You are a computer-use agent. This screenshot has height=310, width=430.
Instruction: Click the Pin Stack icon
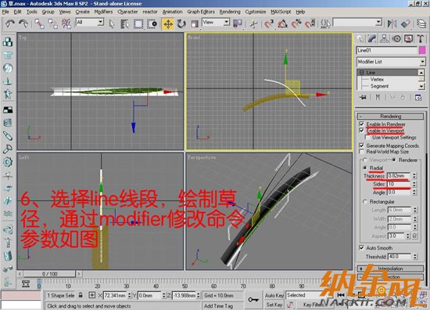point(363,97)
